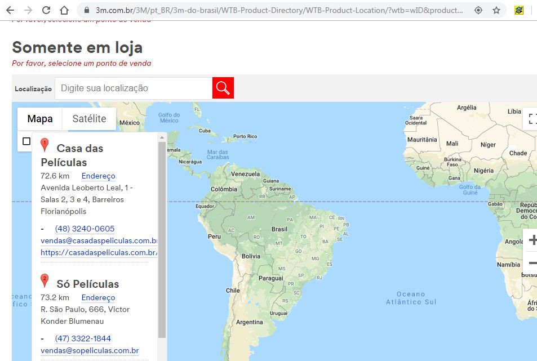Open casadaspeliculas.com.br website link
The image size is (537, 361).
coord(98,253)
